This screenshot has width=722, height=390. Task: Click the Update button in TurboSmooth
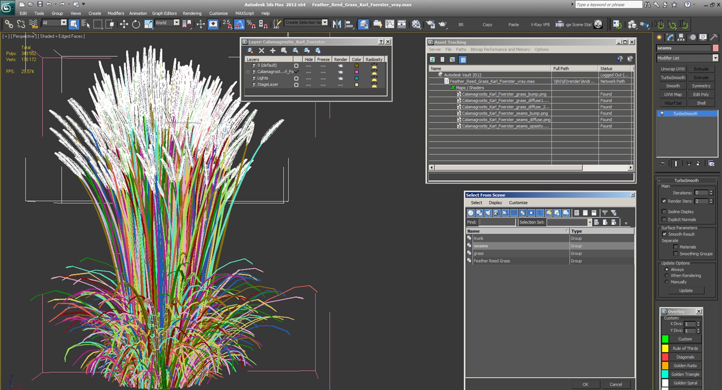click(x=686, y=290)
